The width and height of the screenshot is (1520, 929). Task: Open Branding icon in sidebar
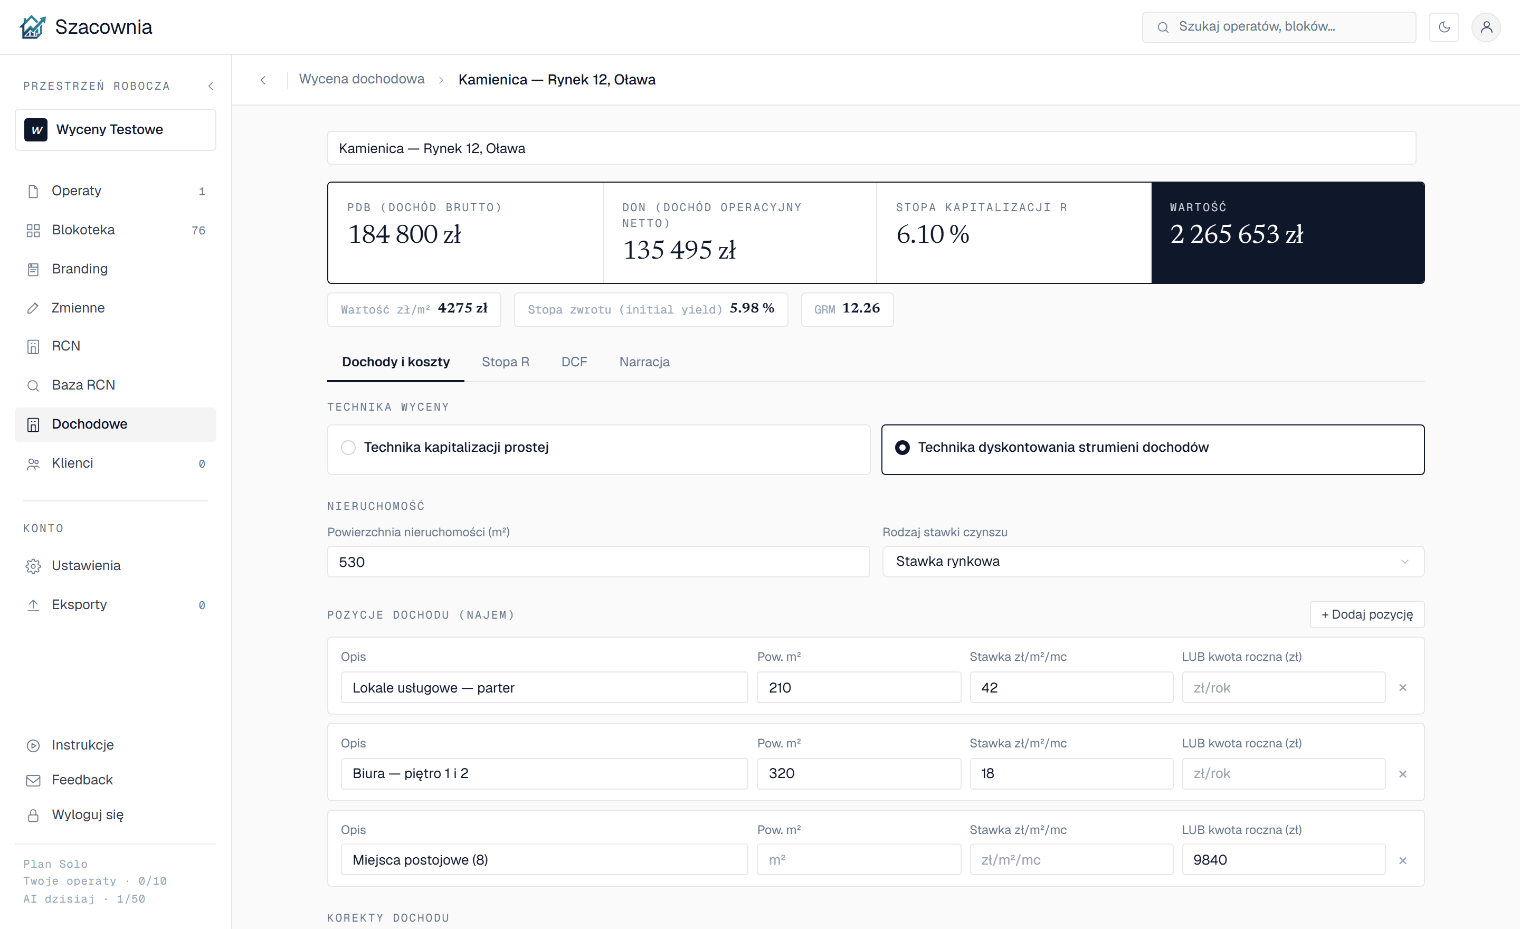[33, 269]
